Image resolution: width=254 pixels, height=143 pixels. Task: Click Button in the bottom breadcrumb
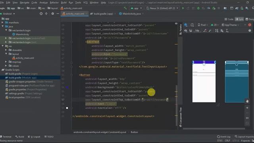[134, 132]
